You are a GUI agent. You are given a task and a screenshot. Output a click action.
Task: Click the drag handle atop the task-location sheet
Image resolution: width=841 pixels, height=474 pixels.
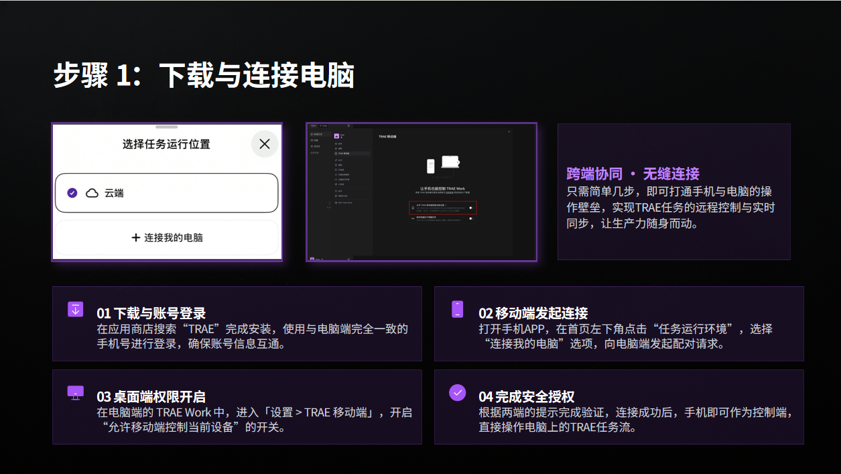pyautogui.click(x=166, y=126)
